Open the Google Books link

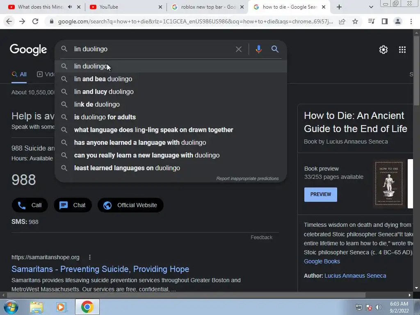322,261
